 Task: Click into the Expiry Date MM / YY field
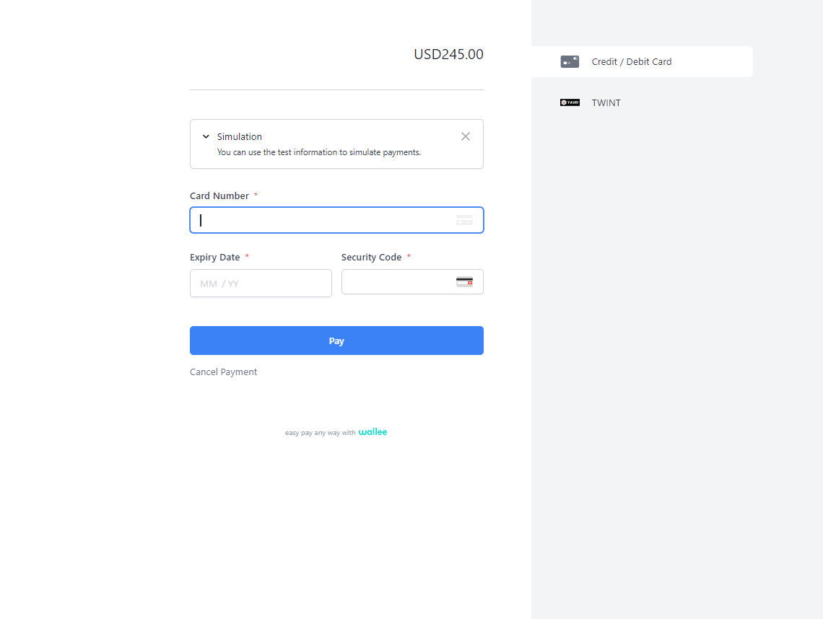click(261, 284)
